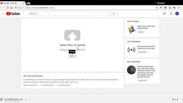Click the secure padlock icon
The height and width of the screenshot is (103, 183).
(x=16, y=8)
